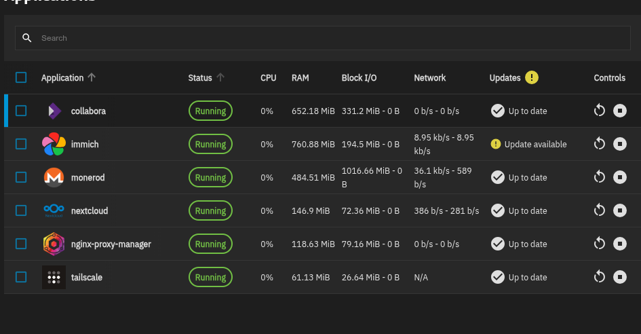The height and width of the screenshot is (334, 641).
Task: Restart nginx-proxy-manager
Action: pyautogui.click(x=599, y=244)
